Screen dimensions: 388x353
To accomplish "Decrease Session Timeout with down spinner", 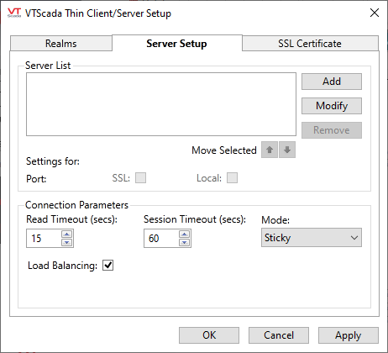I will coord(185,242).
